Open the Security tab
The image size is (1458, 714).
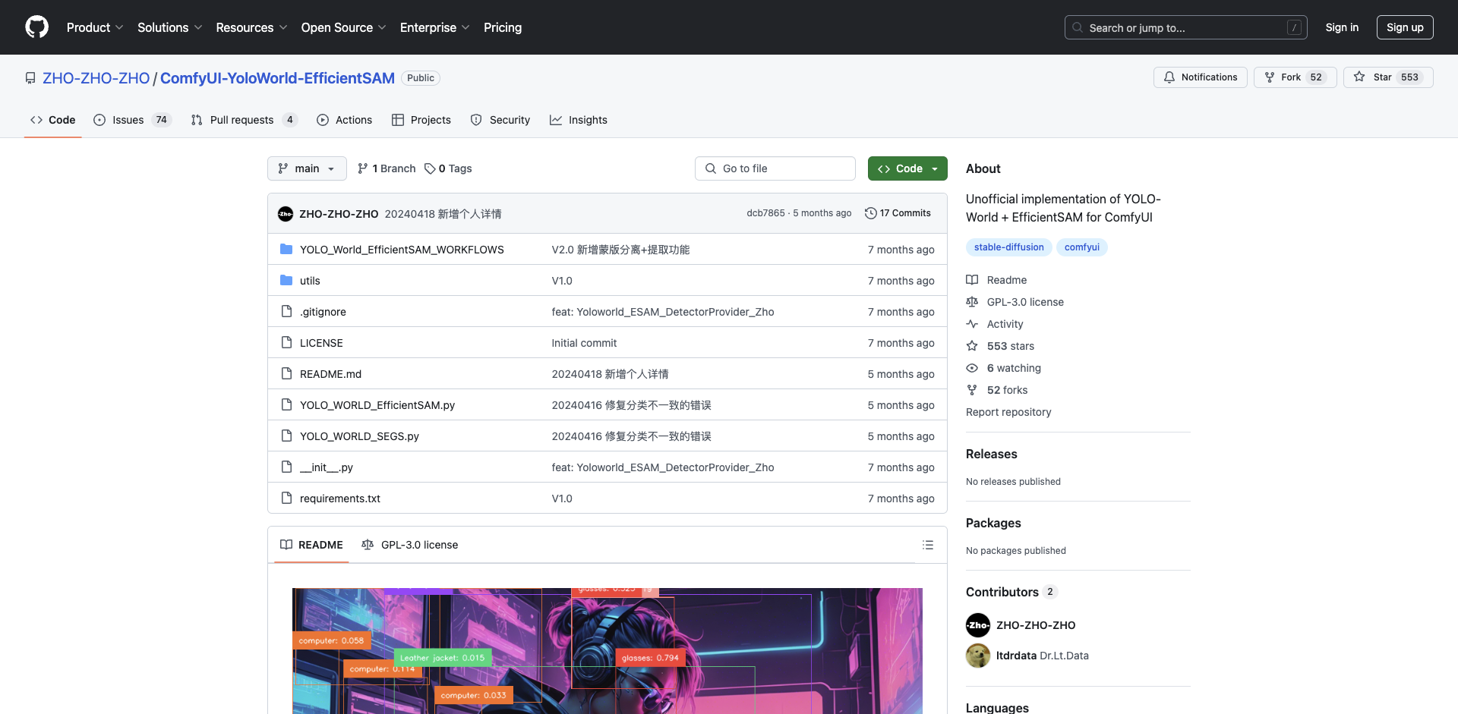[500, 120]
